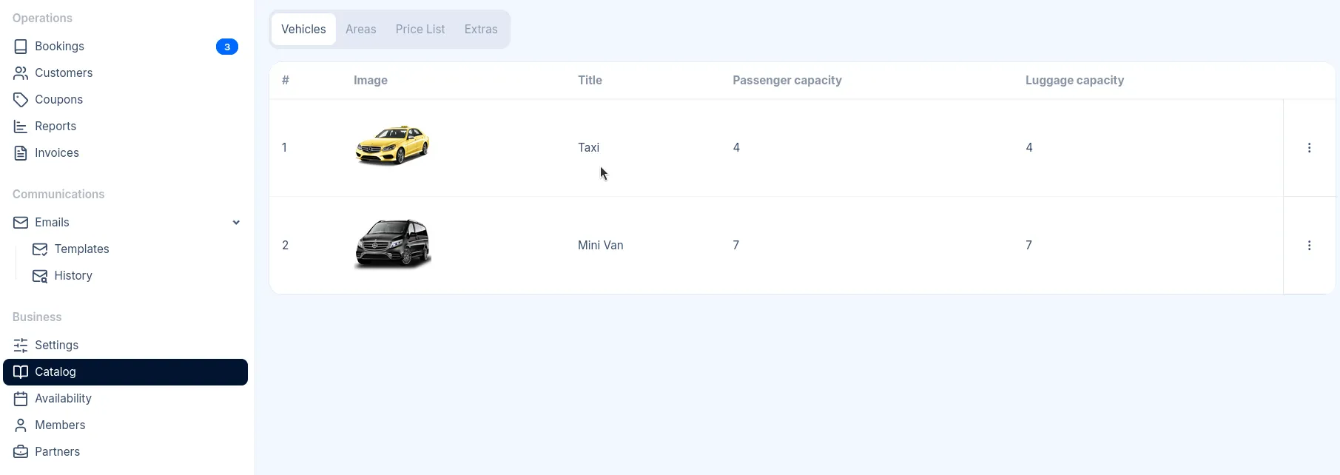Click the Bookings book icon in sidebar
This screenshot has width=1340, height=475.
tap(21, 47)
